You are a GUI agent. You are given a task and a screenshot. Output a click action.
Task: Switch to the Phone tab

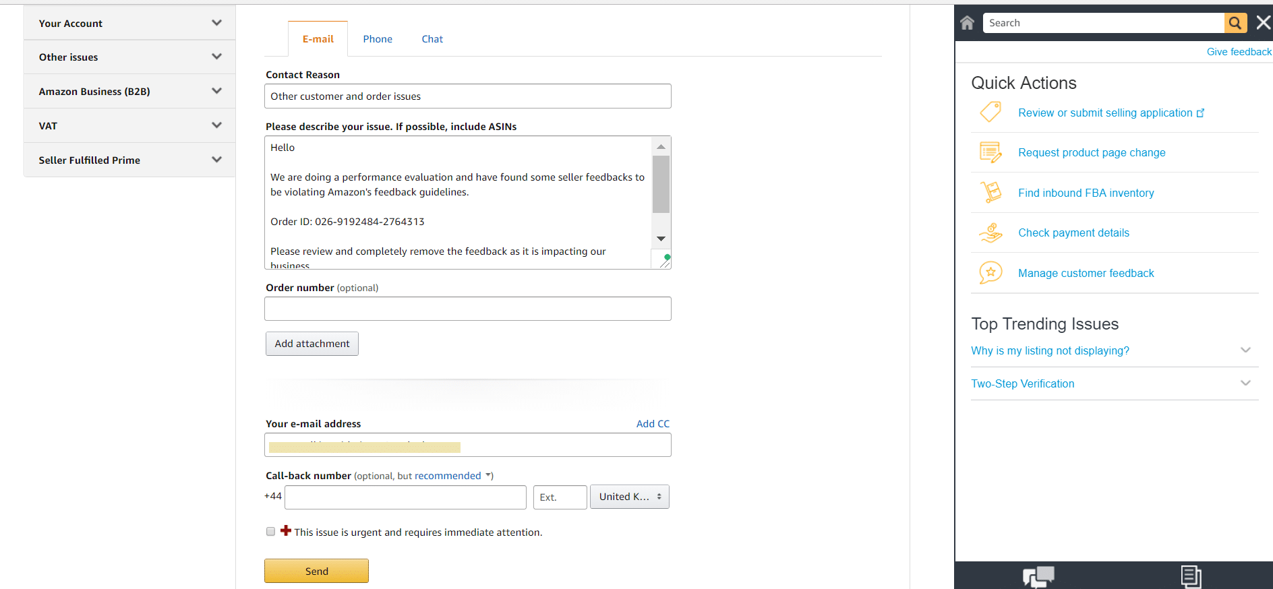(378, 39)
